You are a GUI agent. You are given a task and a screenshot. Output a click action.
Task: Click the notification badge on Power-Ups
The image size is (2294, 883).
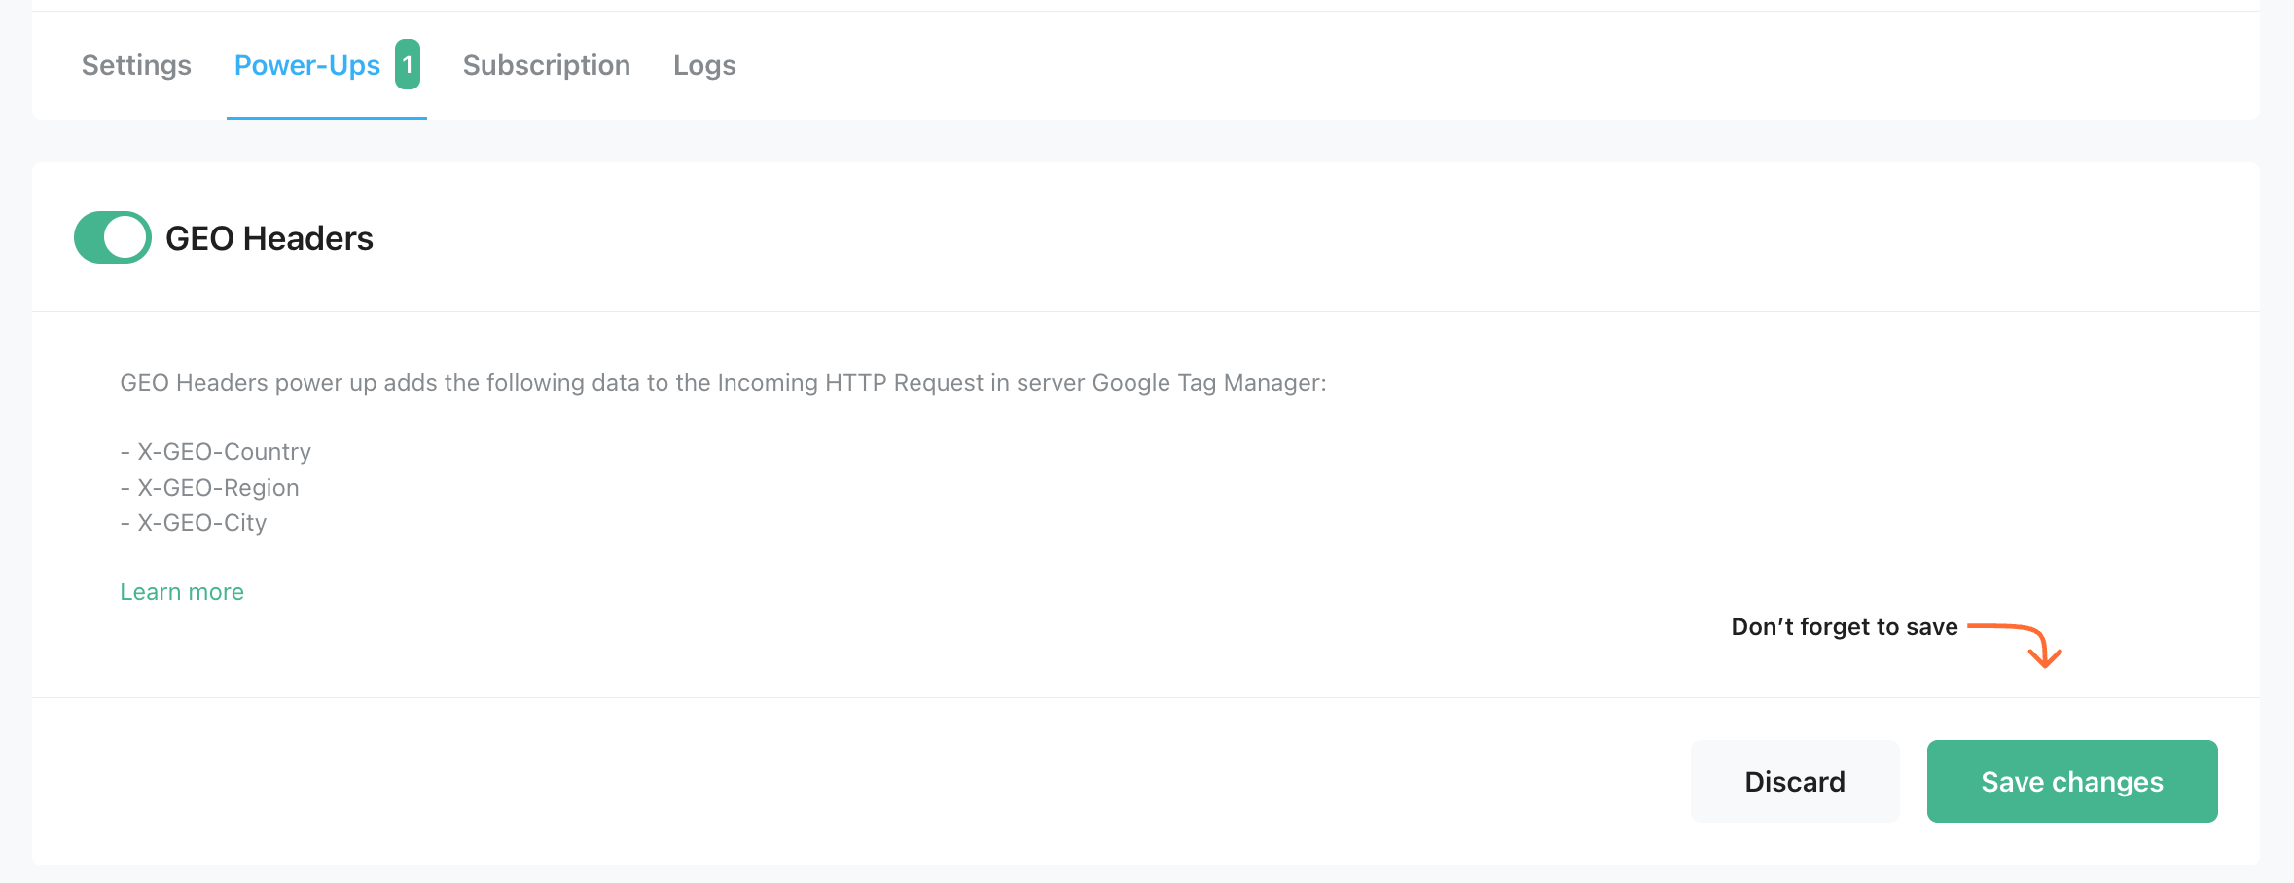click(410, 64)
